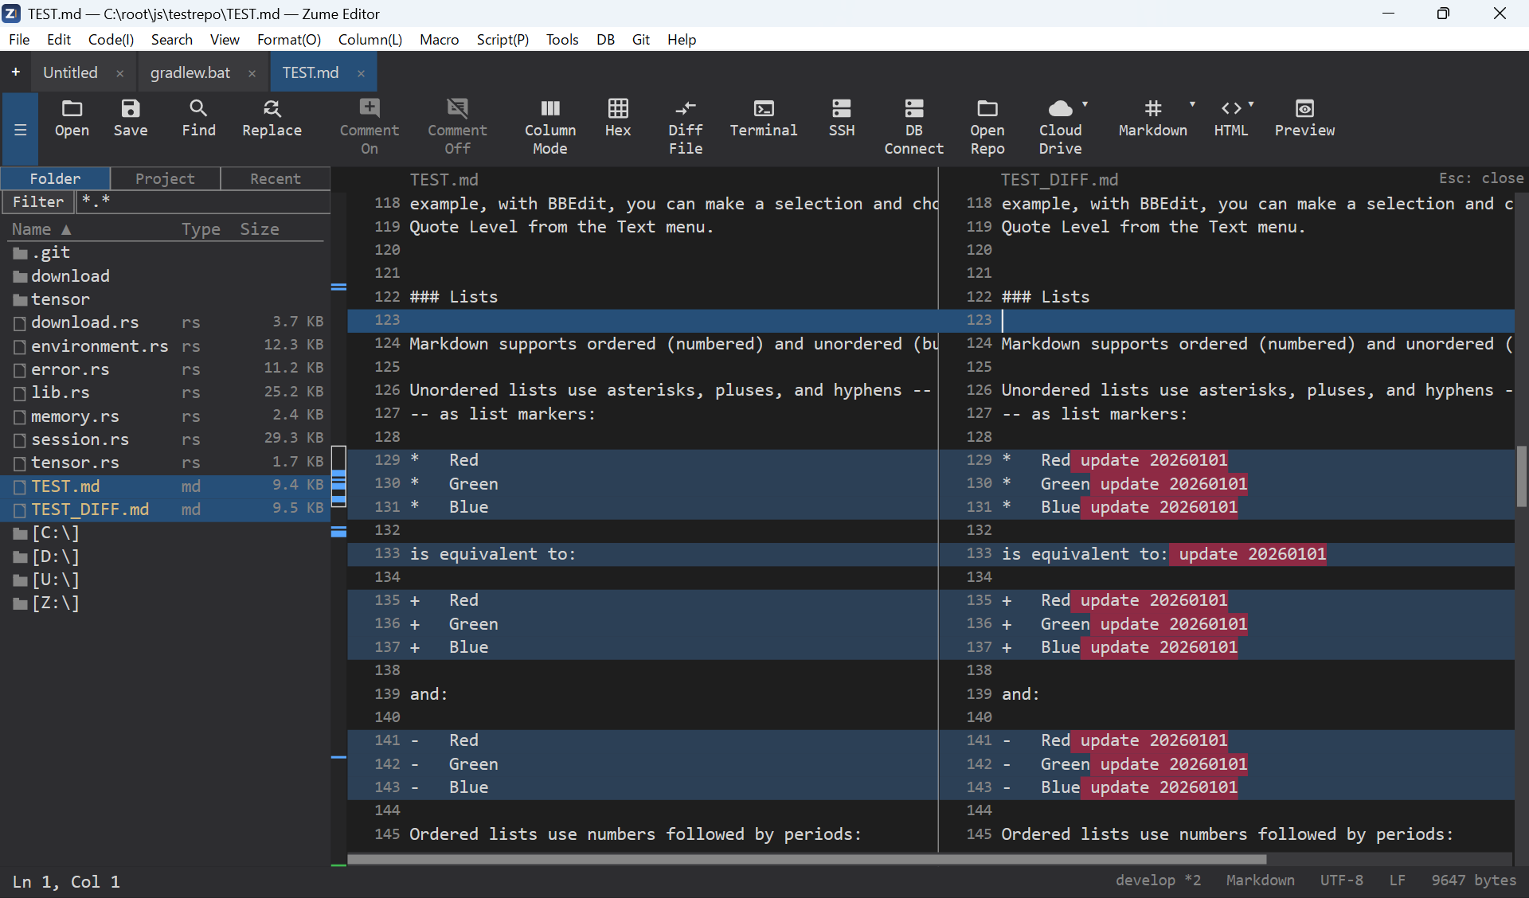Toggle Column Mode
This screenshot has width=1529, height=898.
point(550,127)
